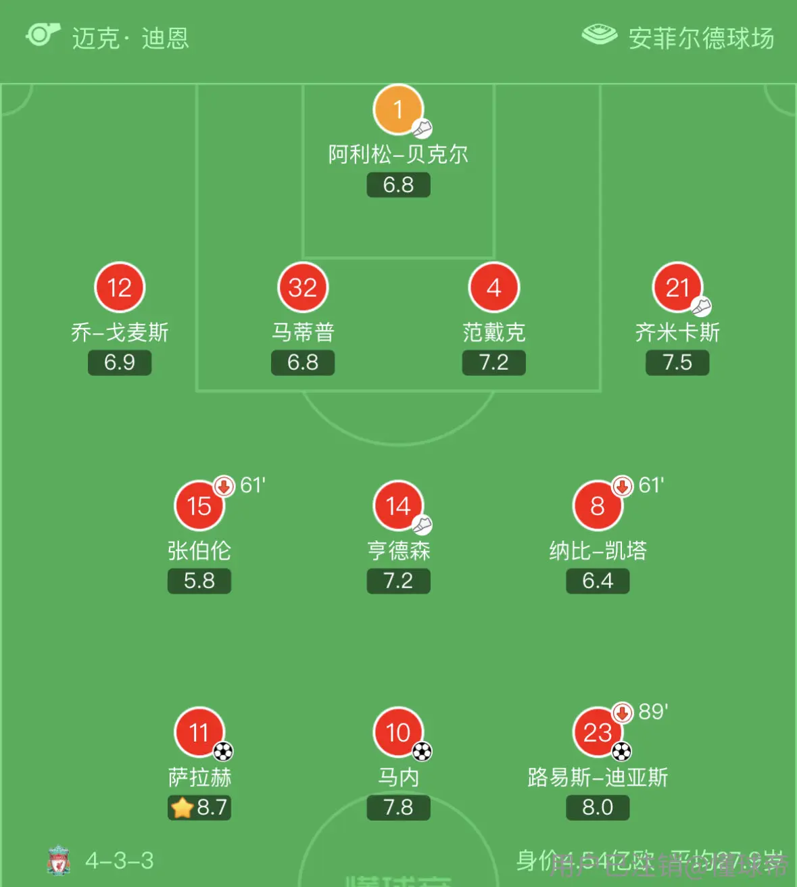Open referee name 迈克·迪恩
797x887 pixels.
(x=131, y=39)
